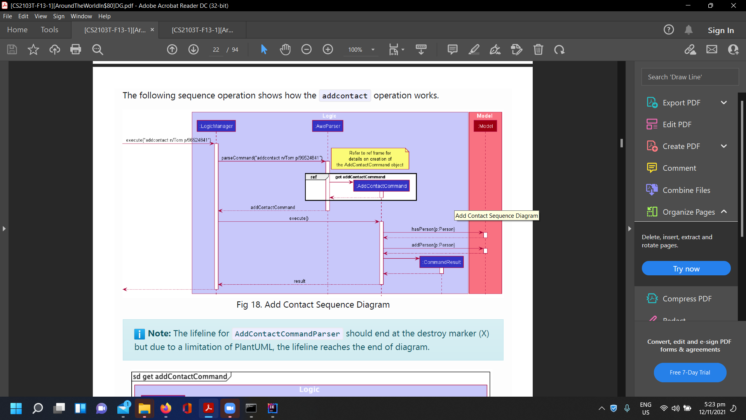Expand Create PDF options chevron
This screenshot has height=420, width=746.
pyautogui.click(x=724, y=146)
